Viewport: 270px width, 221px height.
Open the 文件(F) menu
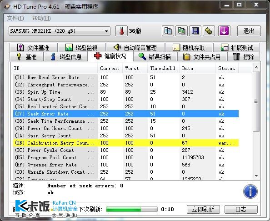(15, 18)
